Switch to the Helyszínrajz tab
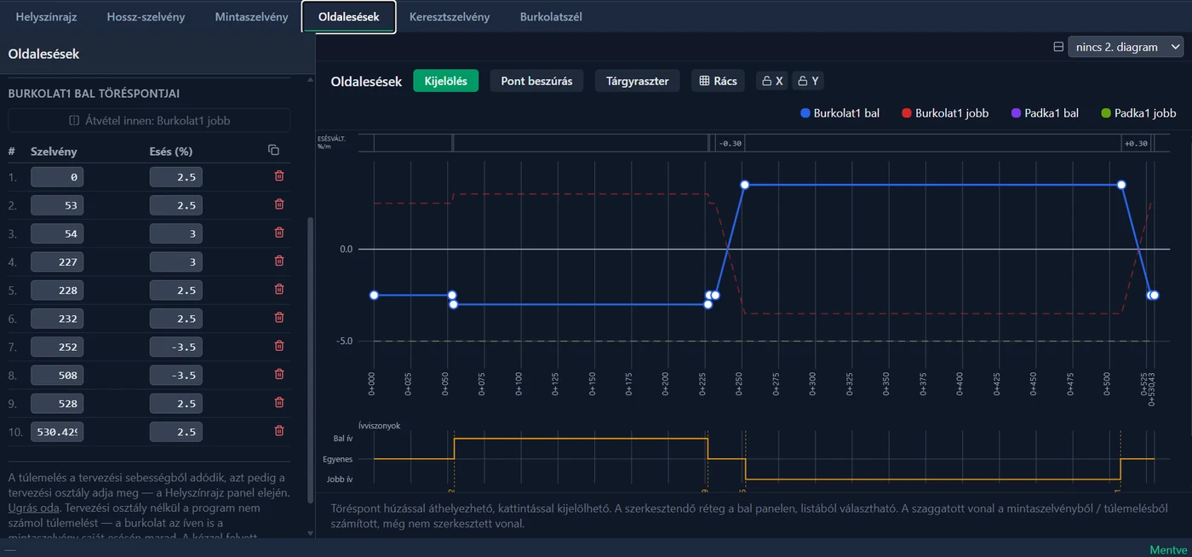This screenshot has width=1192, height=557. pos(46,17)
